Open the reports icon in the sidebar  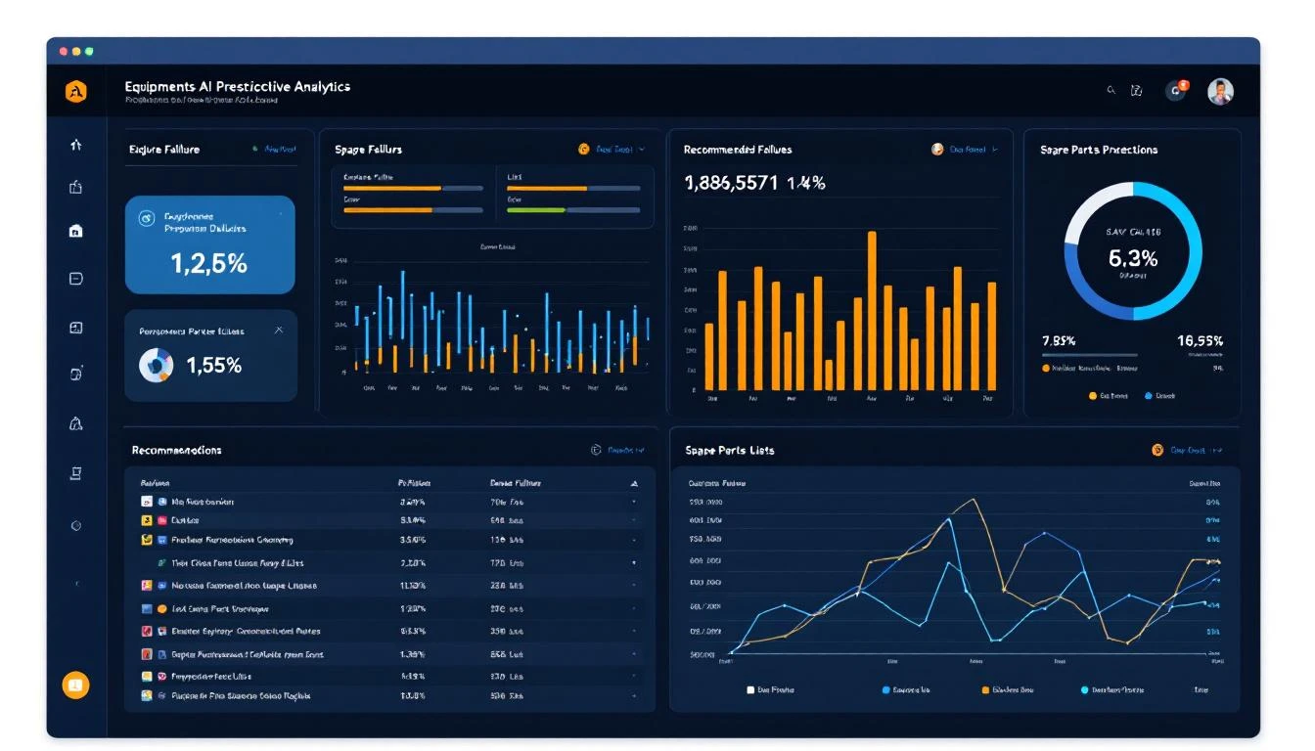tap(76, 473)
